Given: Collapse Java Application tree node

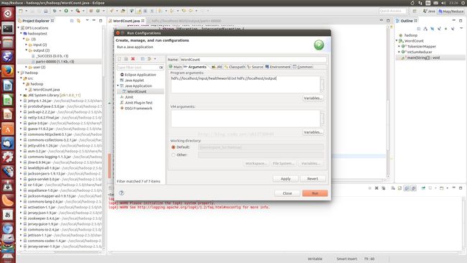Looking at the screenshot, I should click(x=118, y=86).
